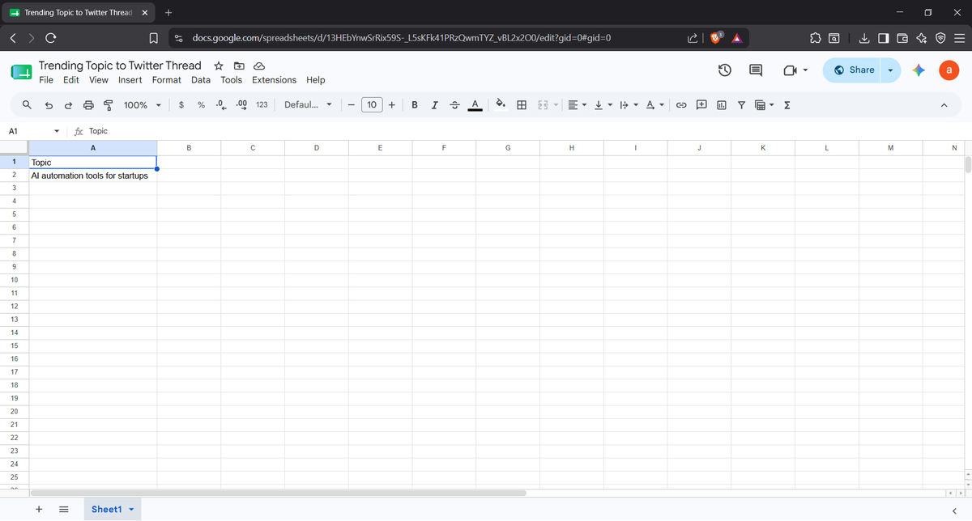Toggle strikethrough formatting

click(x=454, y=105)
